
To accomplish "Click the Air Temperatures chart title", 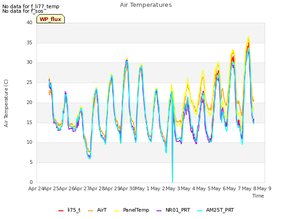I will coord(146,5).
